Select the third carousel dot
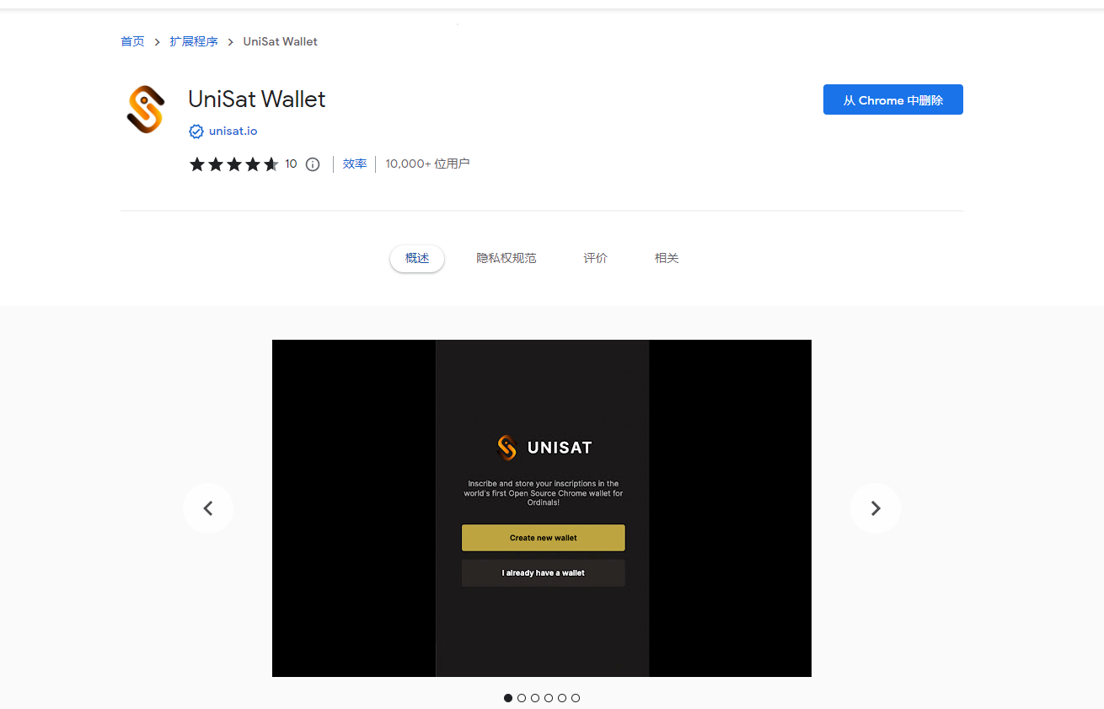The image size is (1104, 709). point(535,698)
